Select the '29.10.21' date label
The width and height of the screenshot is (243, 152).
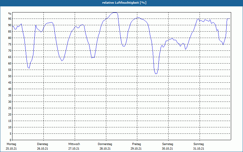pos(136,149)
